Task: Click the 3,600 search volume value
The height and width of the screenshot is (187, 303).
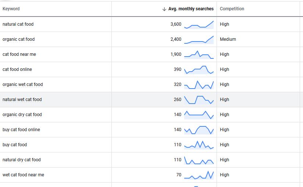Action: pyautogui.click(x=176, y=24)
